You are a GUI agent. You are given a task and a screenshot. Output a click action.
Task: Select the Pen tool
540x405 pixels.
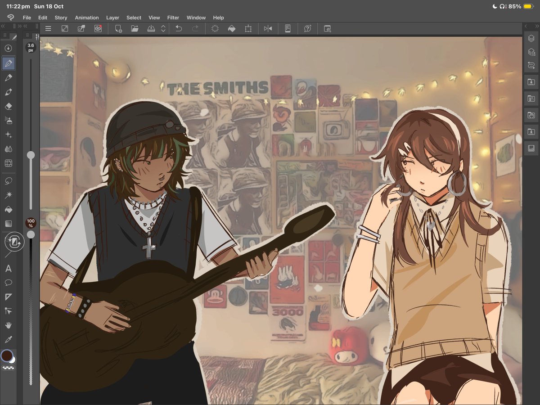8,63
